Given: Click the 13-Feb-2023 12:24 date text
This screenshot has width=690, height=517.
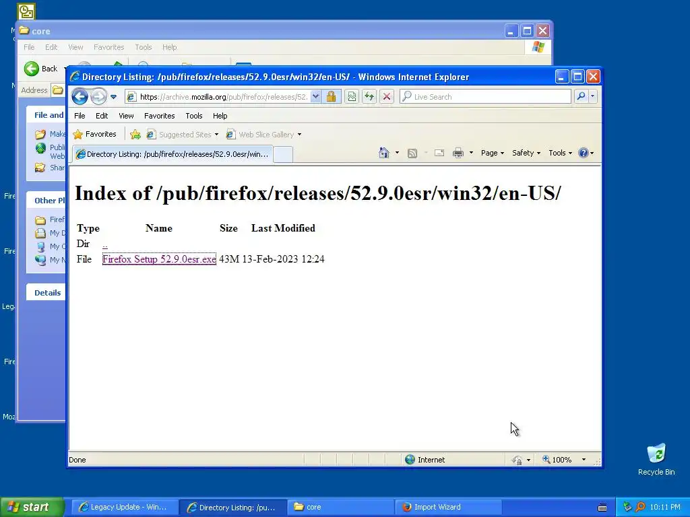Looking at the screenshot, I should pyautogui.click(x=283, y=259).
